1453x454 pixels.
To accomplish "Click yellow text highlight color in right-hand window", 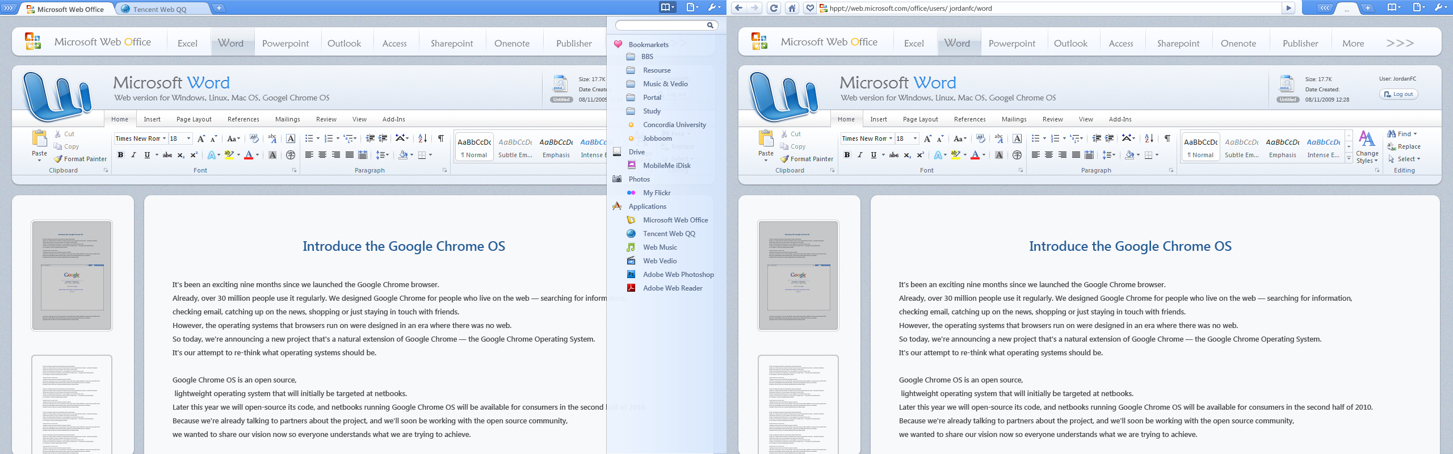I will click(x=955, y=155).
